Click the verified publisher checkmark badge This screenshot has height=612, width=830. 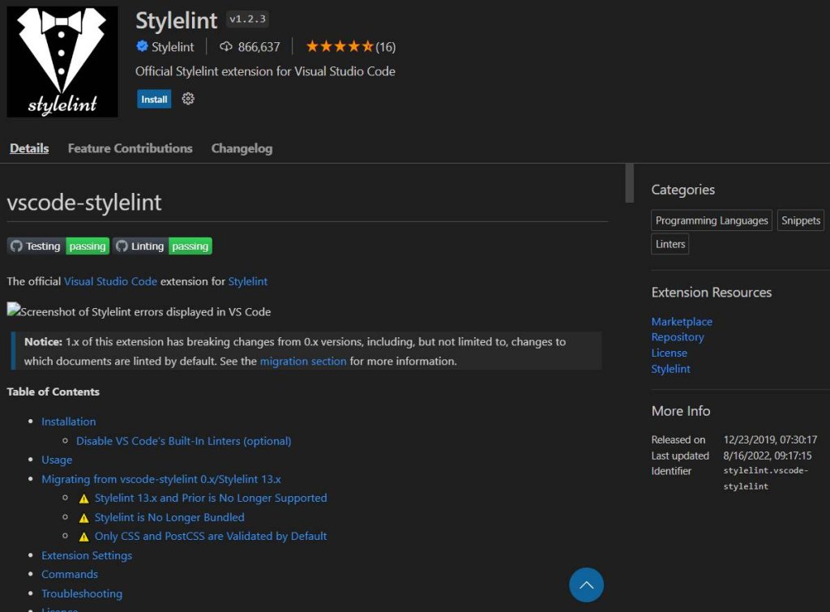click(141, 46)
